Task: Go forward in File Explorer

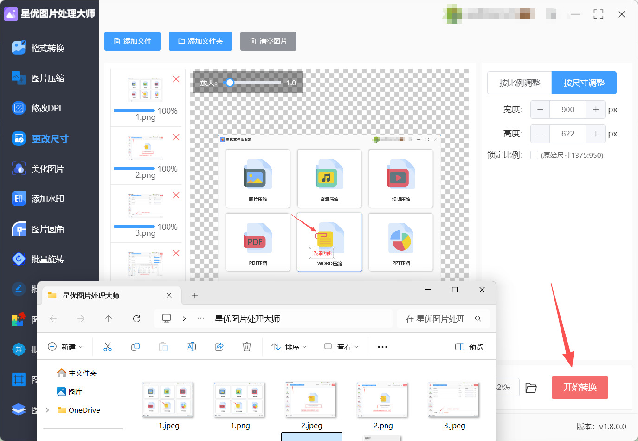Action: pos(81,318)
